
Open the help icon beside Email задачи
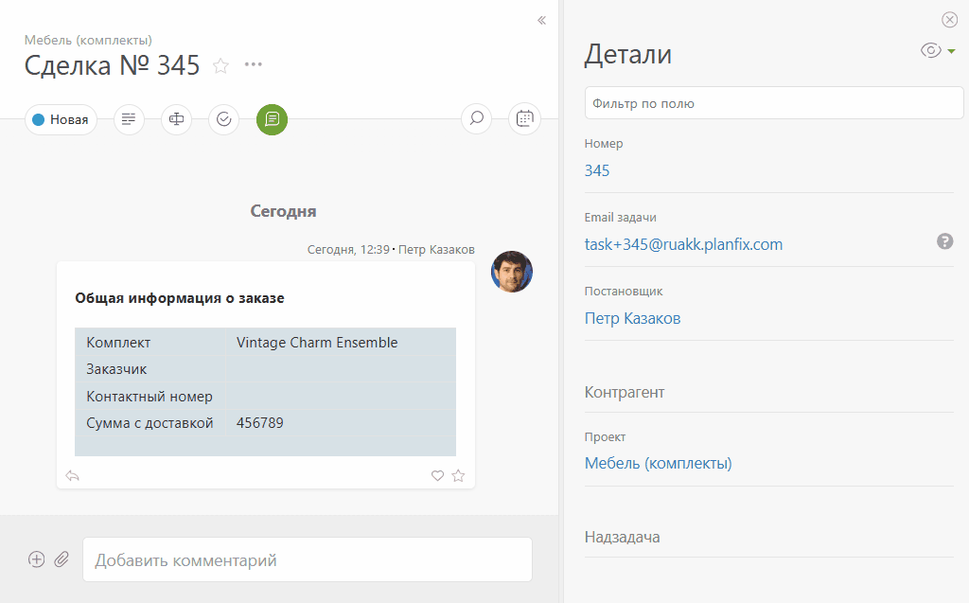click(x=944, y=241)
